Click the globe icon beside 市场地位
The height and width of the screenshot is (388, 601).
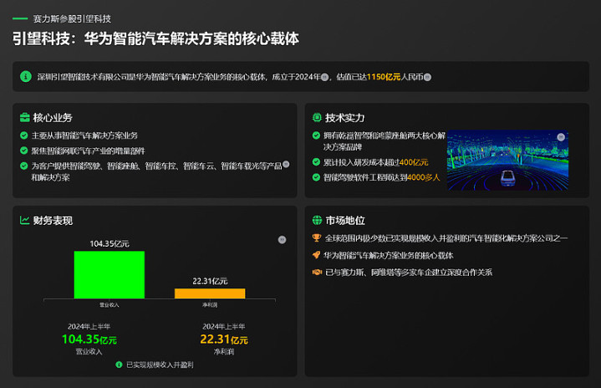coord(316,221)
